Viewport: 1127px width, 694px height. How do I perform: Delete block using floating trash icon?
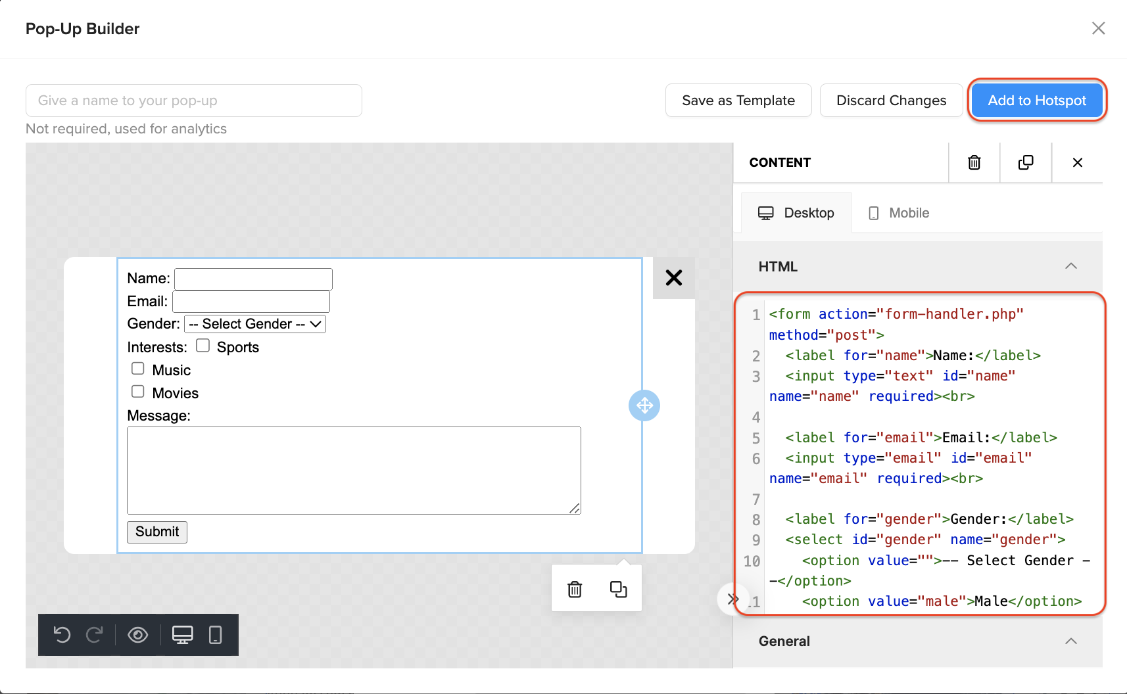pos(575,590)
